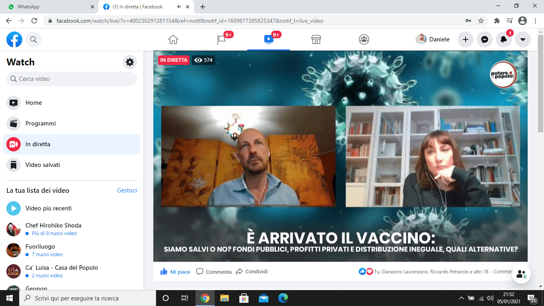This screenshot has width=544, height=306.
Task: Open Chrome profile avatar
Action: click(522, 21)
